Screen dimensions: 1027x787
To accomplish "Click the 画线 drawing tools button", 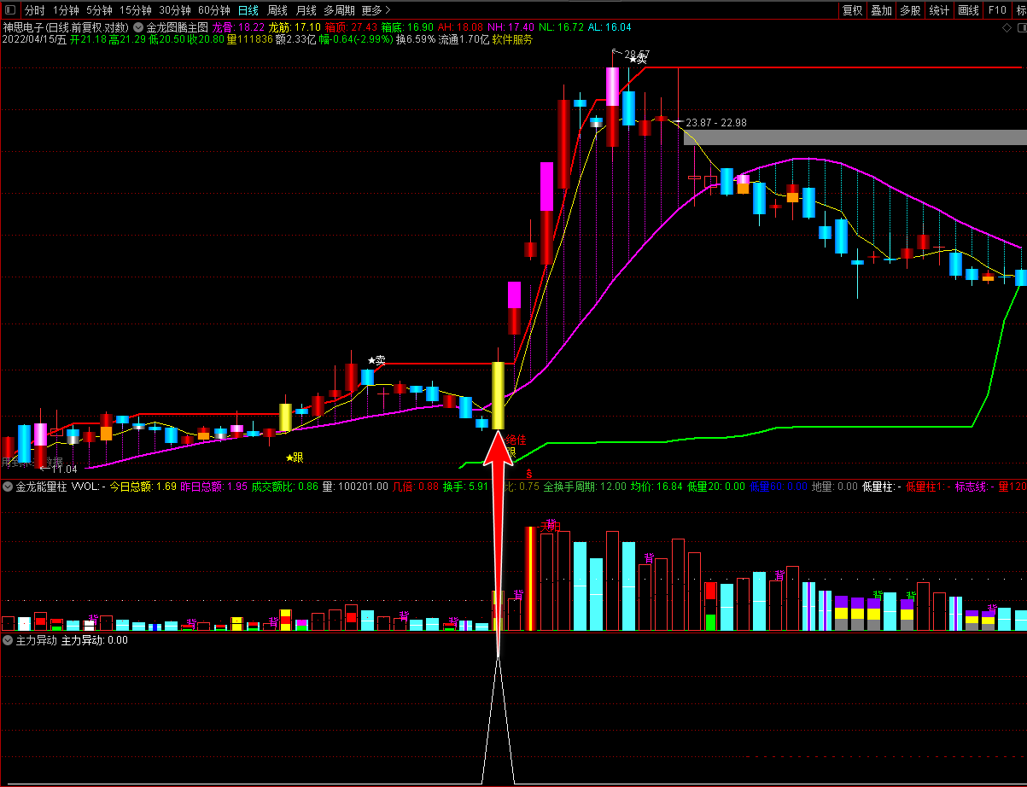I will [x=968, y=10].
